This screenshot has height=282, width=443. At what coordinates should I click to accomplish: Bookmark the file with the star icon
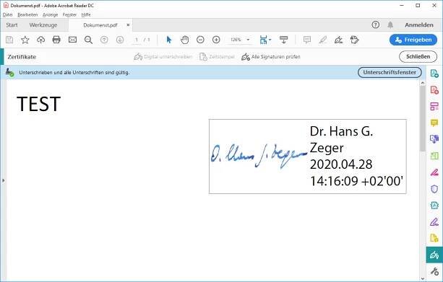(25, 40)
